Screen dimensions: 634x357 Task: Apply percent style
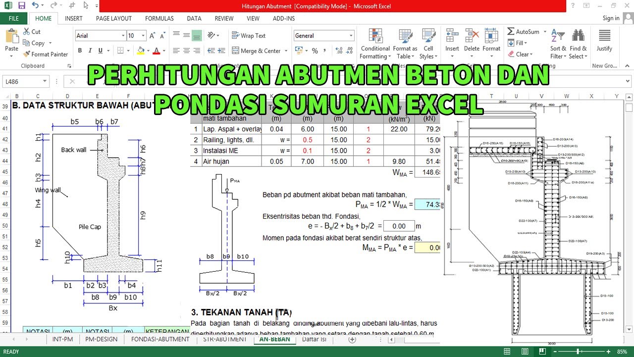pos(315,51)
